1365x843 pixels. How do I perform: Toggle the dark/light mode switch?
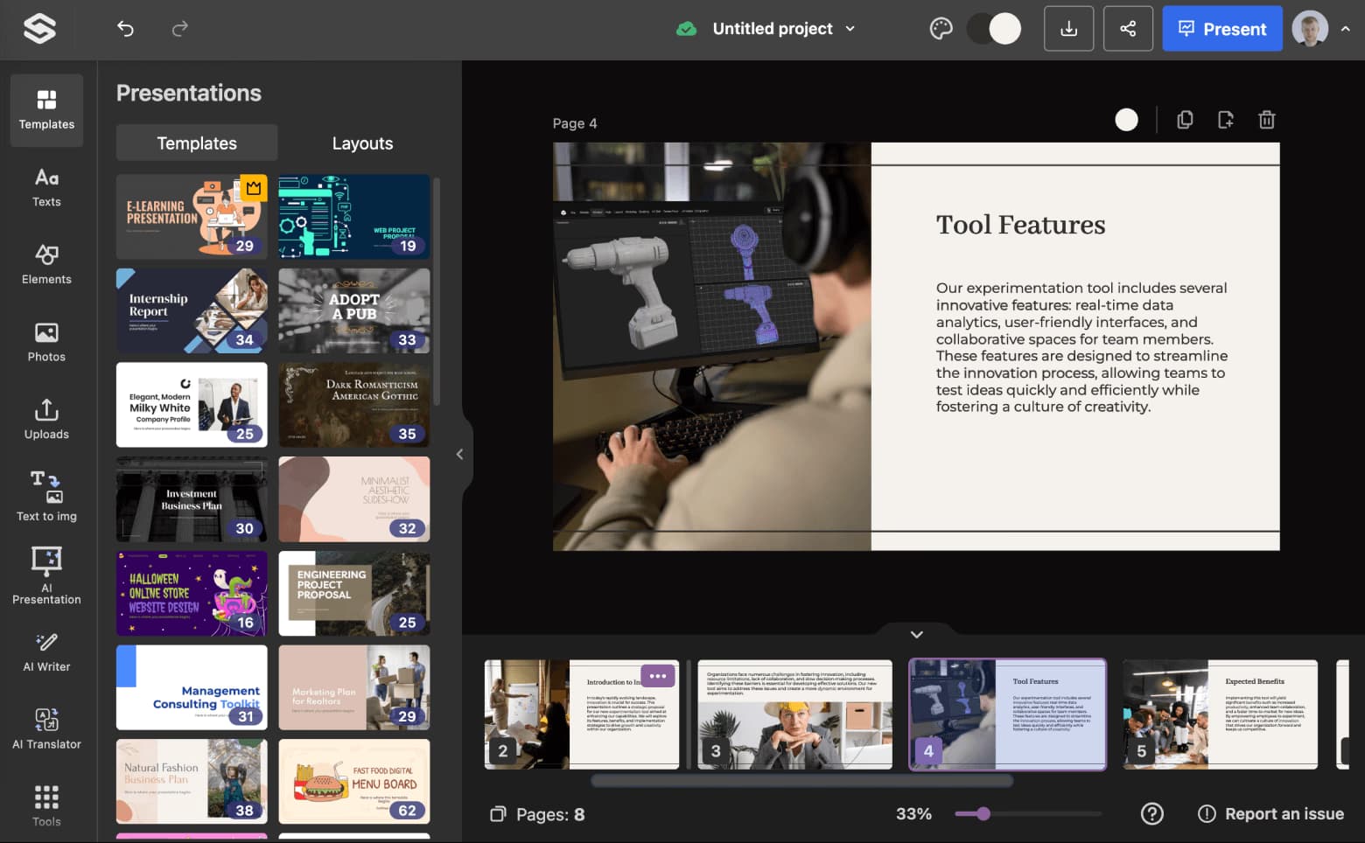(x=994, y=29)
